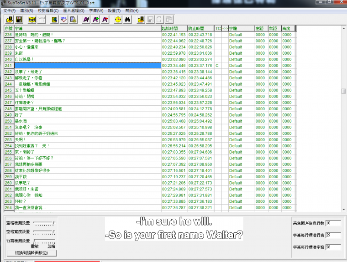Click the 左距 column header
The image size is (347, 262).
[x=261, y=28]
